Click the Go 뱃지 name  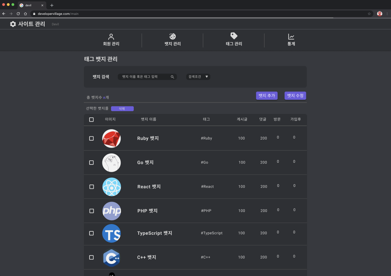point(146,163)
